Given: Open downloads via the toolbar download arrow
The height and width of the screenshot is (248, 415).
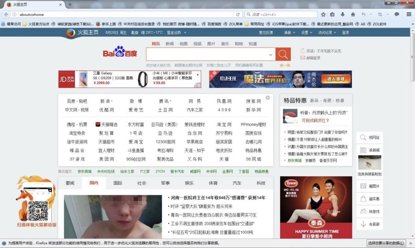Looking at the screenshot, I should pos(342,14).
